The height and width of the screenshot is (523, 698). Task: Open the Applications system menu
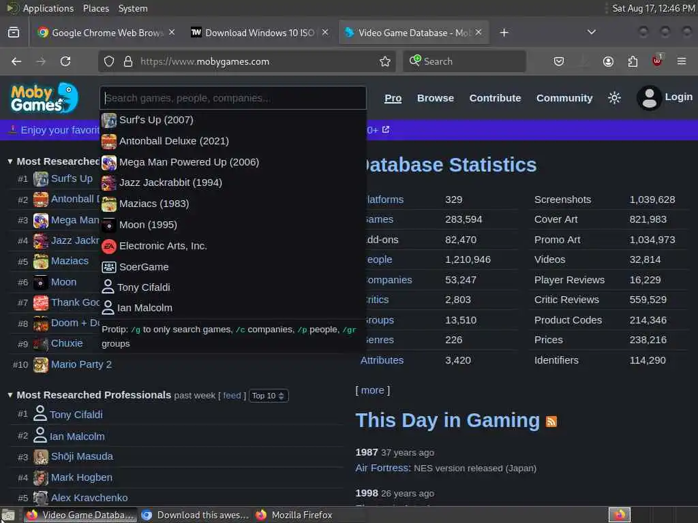(x=48, y=8)
